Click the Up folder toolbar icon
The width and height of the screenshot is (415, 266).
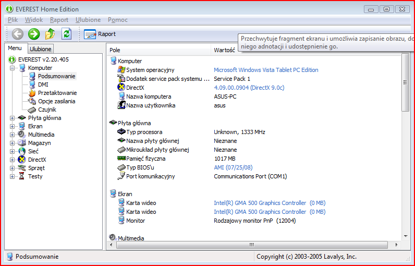[x=50, y=34]
